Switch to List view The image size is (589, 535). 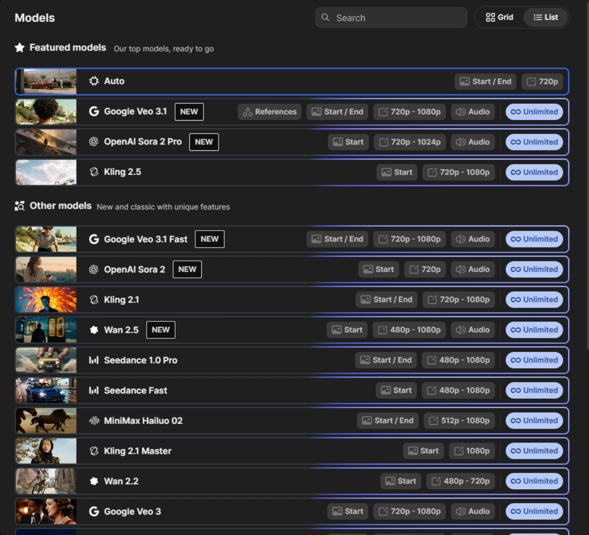[x=545, y=17]
